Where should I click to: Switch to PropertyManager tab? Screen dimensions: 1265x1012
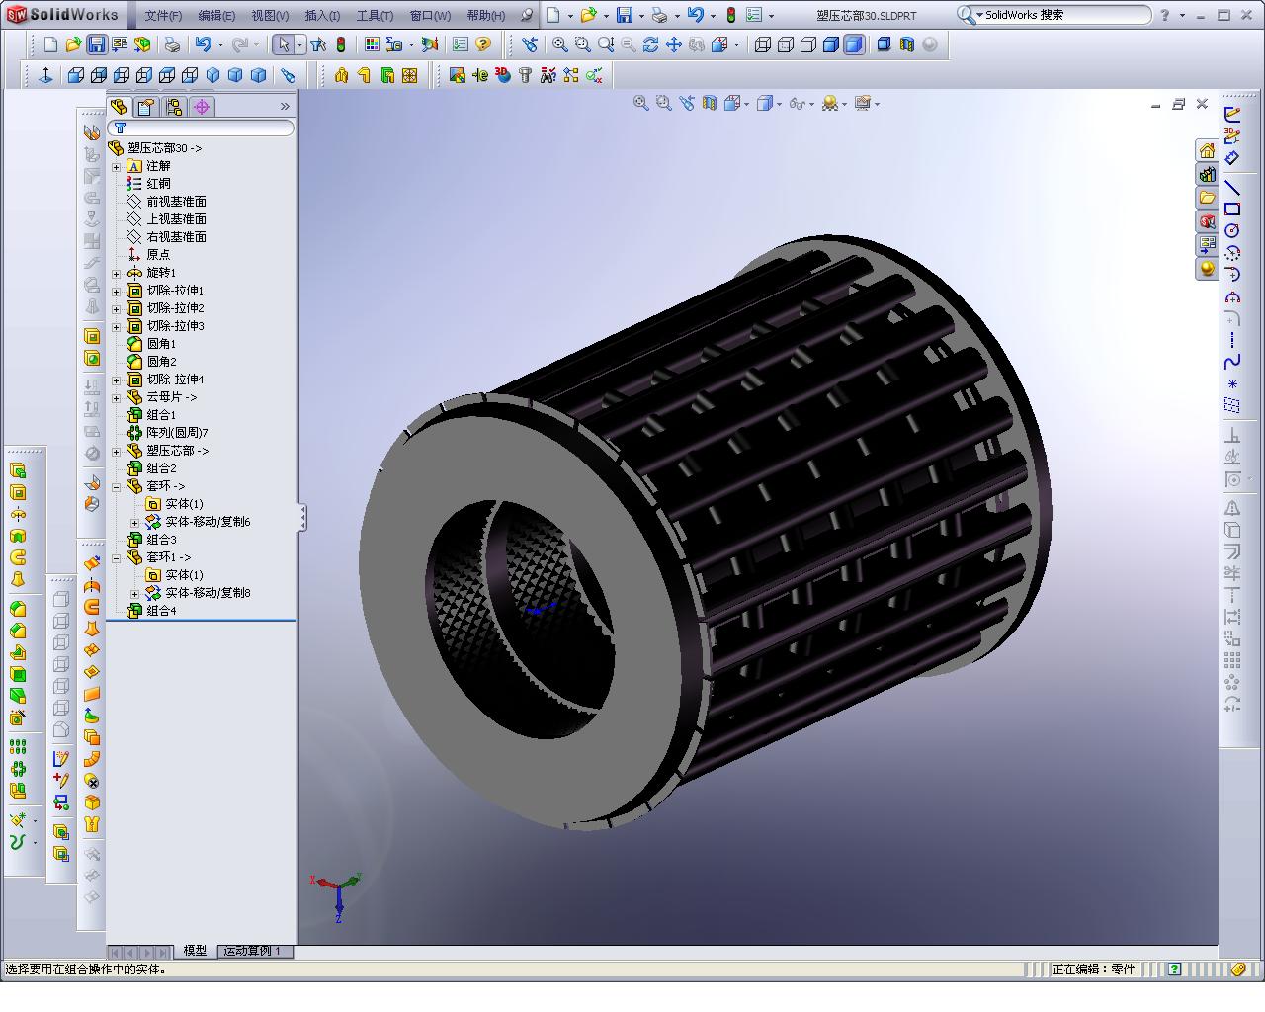pyautogui.click(x=146, y=107)
